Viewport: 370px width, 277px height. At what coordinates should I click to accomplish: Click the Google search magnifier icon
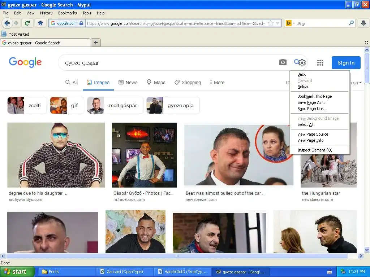[296, 62]
